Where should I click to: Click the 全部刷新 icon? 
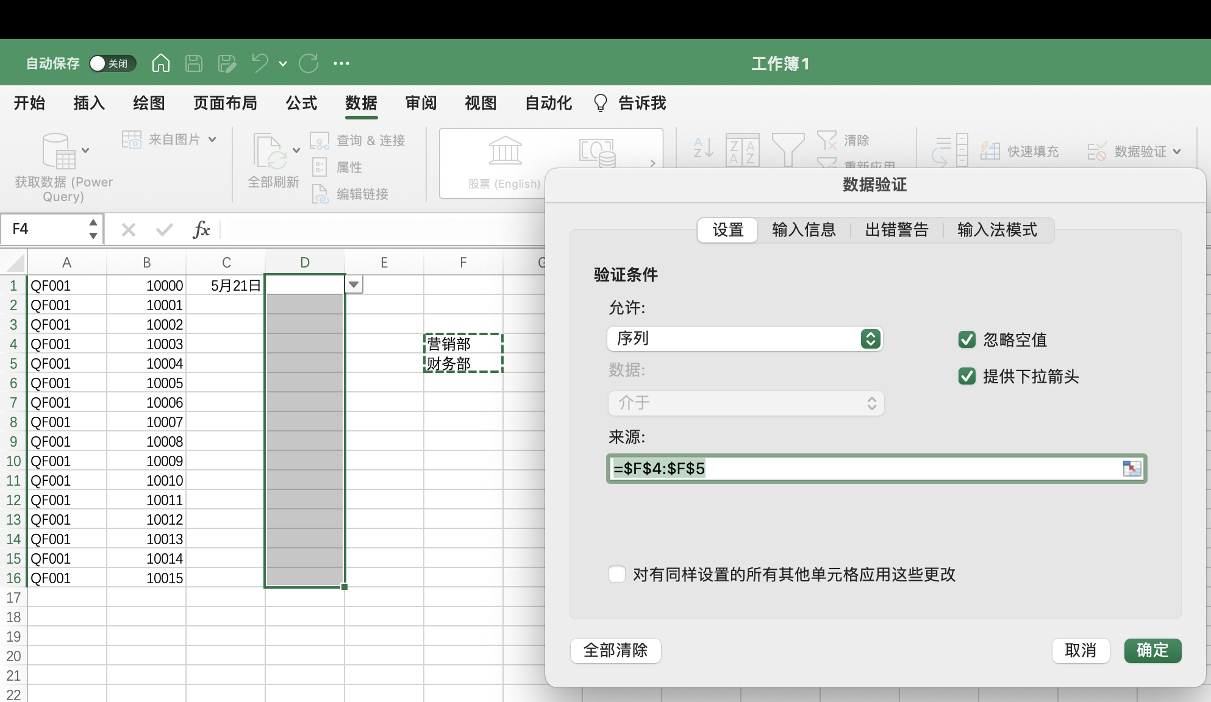click(x=270, y=151)
